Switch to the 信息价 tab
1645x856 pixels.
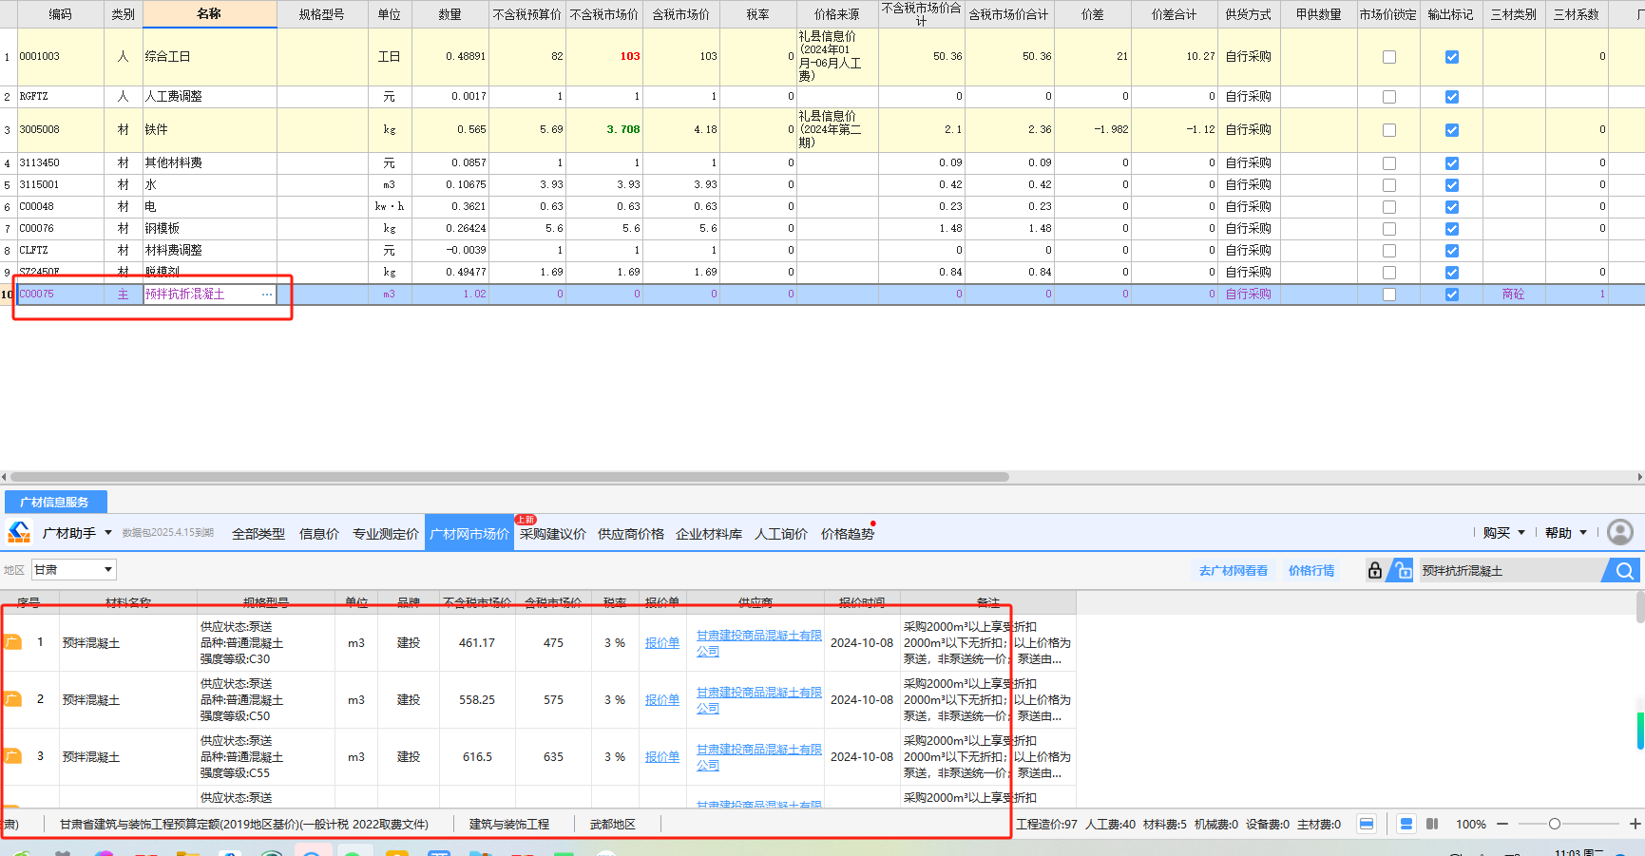click(x=319, y=534)
